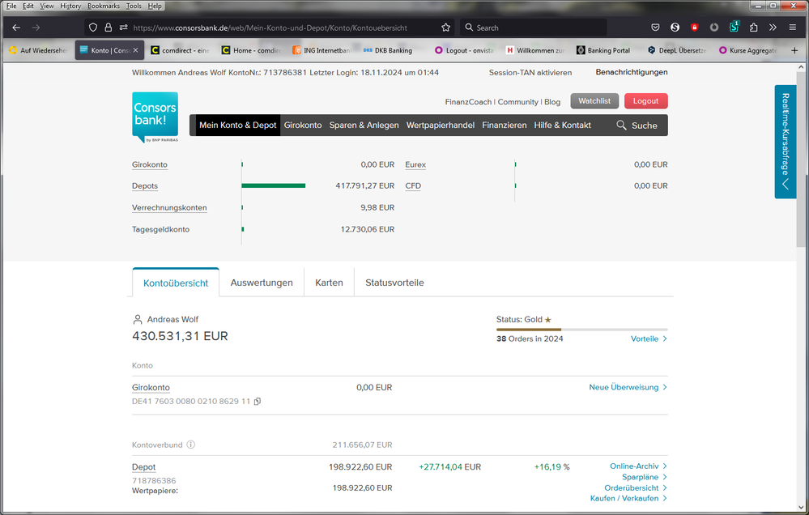The image size is (809, 515).
Task: Open the Girokonto navigation menu item
Action: [303, 125]
